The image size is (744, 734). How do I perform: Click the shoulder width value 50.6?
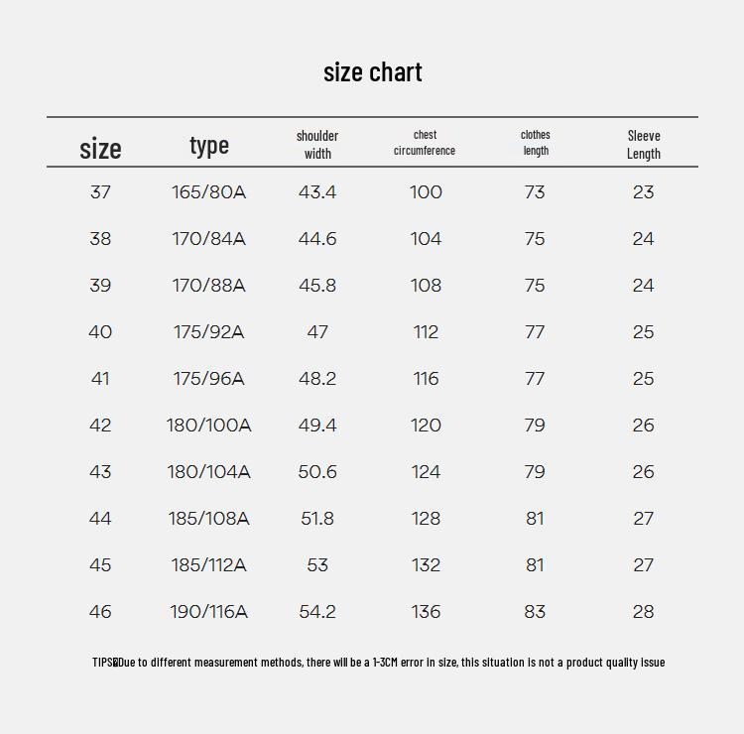(x=317, y=471)
